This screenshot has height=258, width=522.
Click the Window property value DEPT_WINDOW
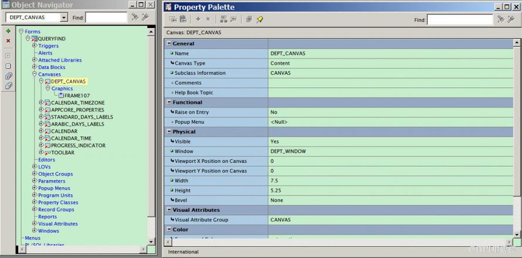288,152
